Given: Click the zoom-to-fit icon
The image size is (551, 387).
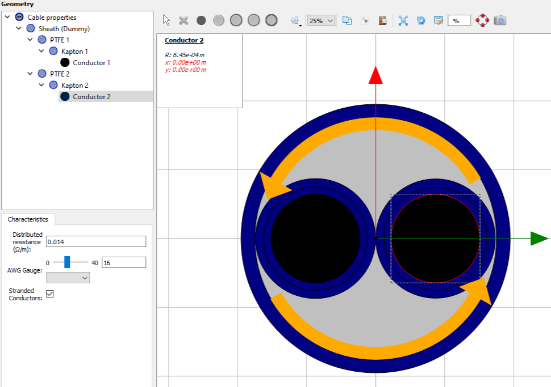Looking at the screenshot, I should point(403,20).
